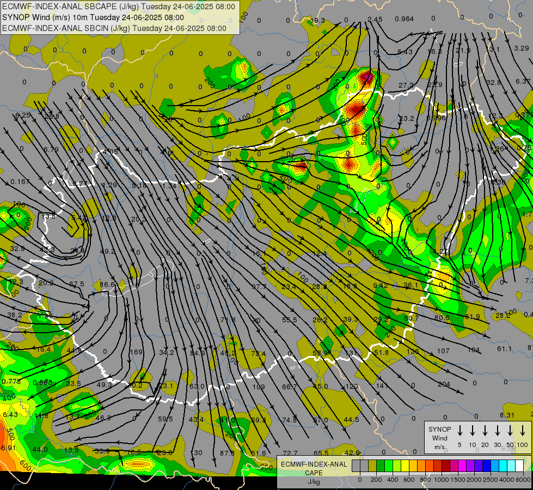This screenshot has height=490, width=533.
Task: Pick the pure blue swatch in CAPE legend
Action: click(x=486, y=466)
